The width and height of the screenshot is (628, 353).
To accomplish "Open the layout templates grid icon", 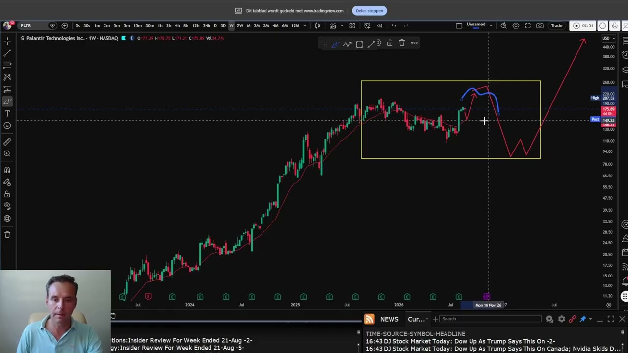I will [x=352, y=25].
